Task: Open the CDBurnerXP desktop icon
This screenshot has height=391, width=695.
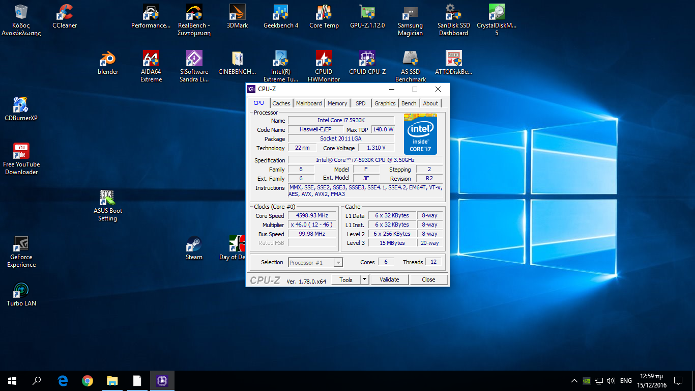Action: click(x=21, y=109)
